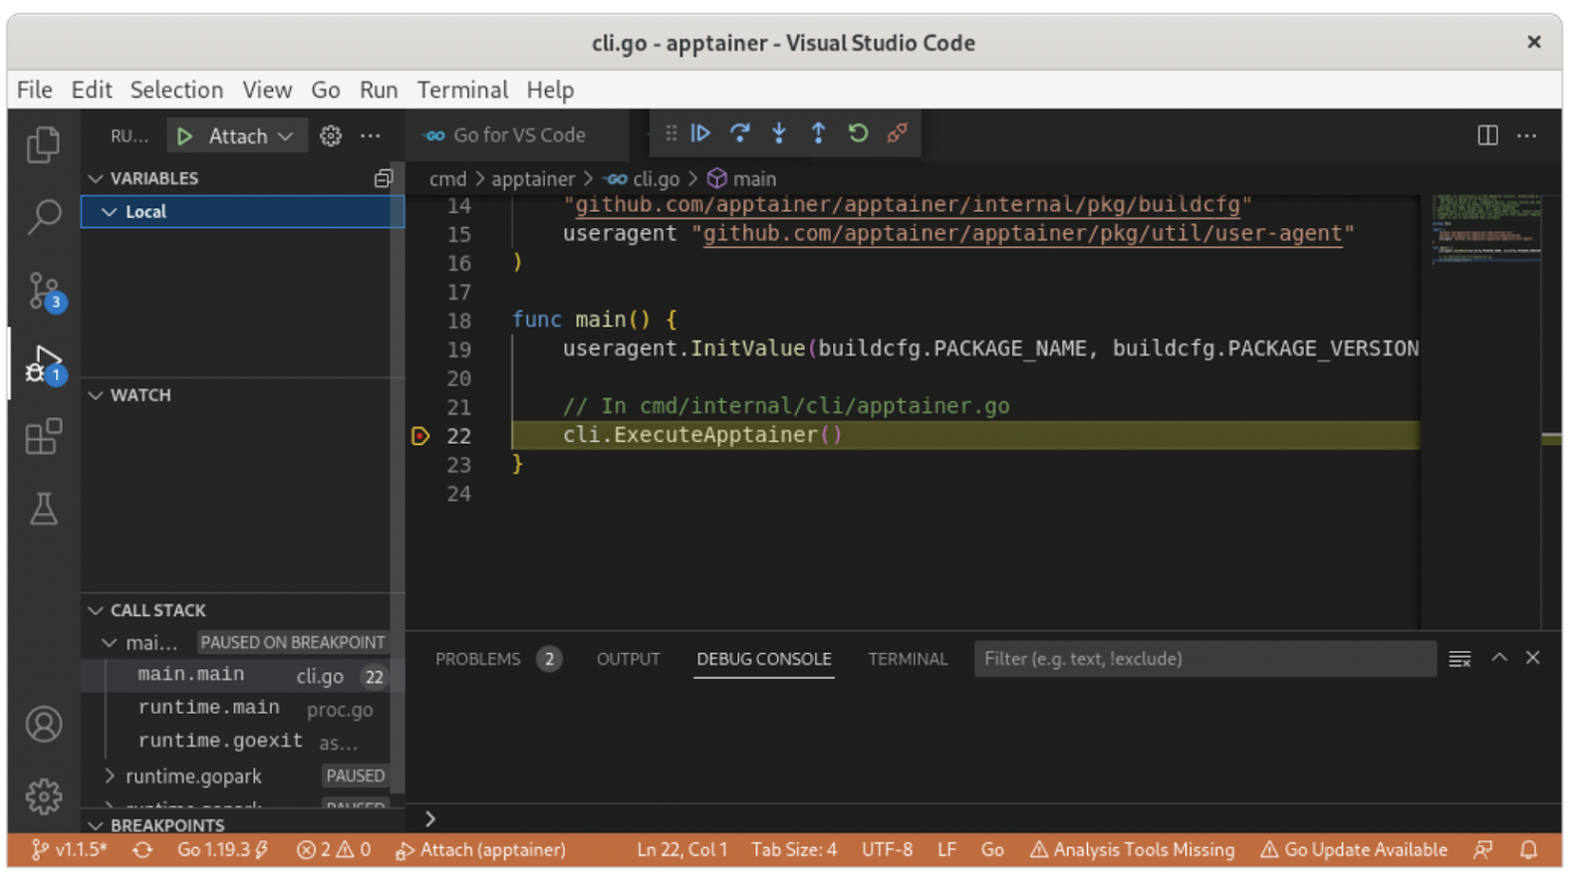Image resolution: width=1594 pixels, height=884 pixels.
Task: Collapse all variables icon
Action: 384,178
